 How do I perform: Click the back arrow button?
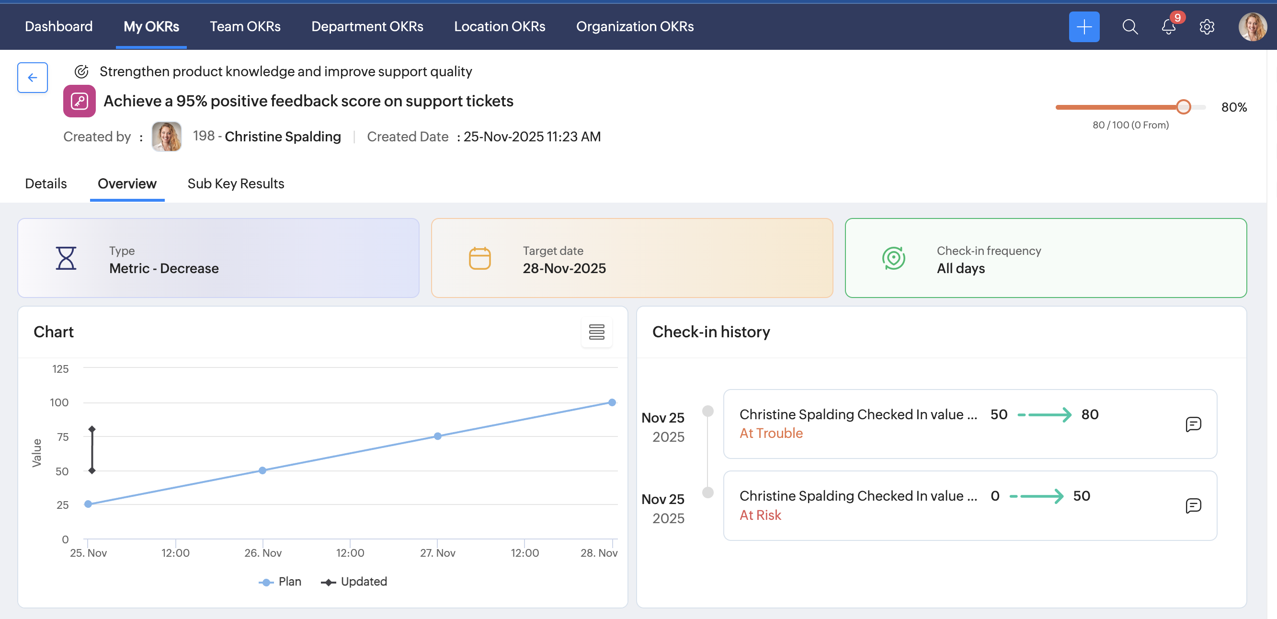pyautogui.click(x=33, y=78)
